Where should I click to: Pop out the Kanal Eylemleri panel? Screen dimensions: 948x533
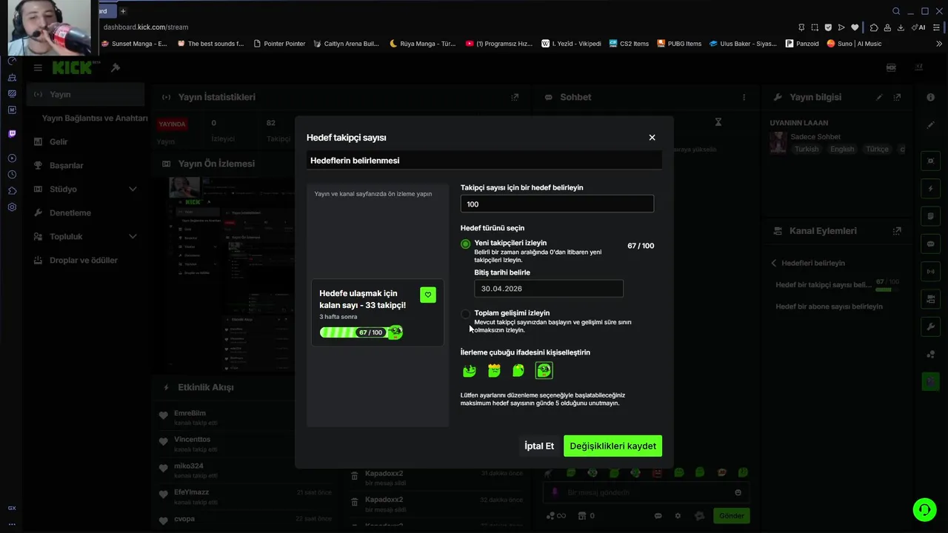pos(897,231)
